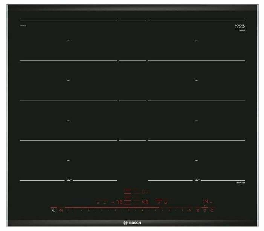This screenshot has width=264, height=231.
Task: Toggle the left FlexInduction zone marker
Action: [69, 180]
